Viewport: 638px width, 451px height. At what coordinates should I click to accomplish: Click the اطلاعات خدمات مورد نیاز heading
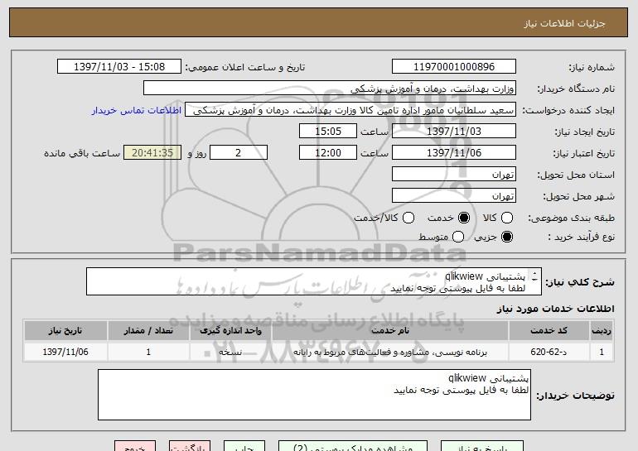pos(555,309)
